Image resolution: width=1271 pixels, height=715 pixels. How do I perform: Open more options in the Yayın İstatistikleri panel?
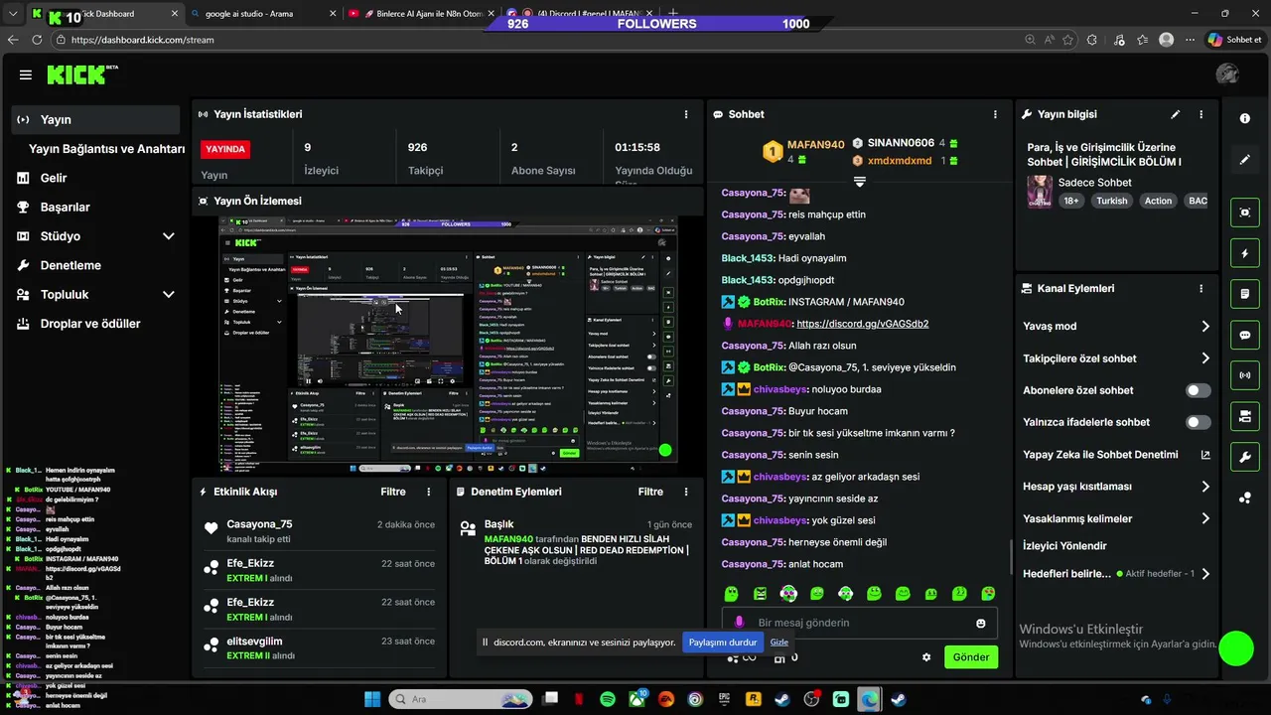point(685,114)
